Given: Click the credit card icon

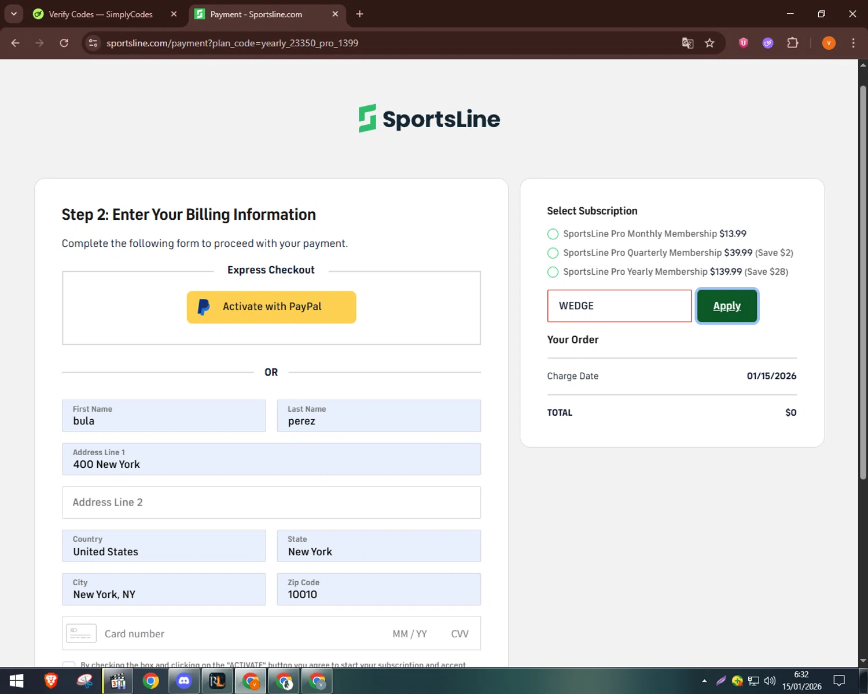Looking at the screenshot, I should click(81, 634).
